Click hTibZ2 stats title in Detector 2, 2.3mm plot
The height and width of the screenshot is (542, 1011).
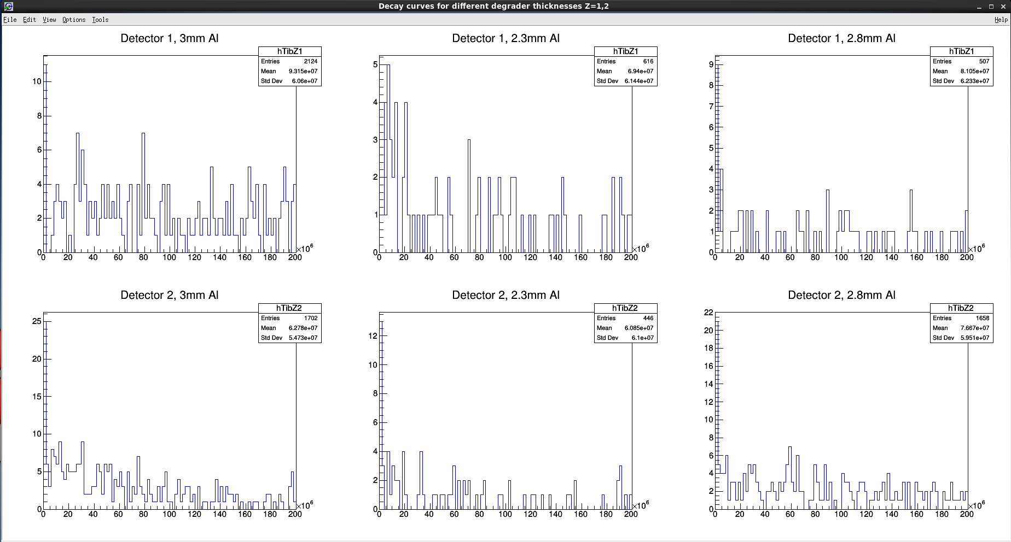click(625, 308)
